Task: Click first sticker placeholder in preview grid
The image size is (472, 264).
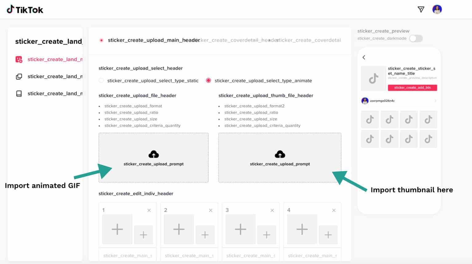Action: tap(370, 119)
